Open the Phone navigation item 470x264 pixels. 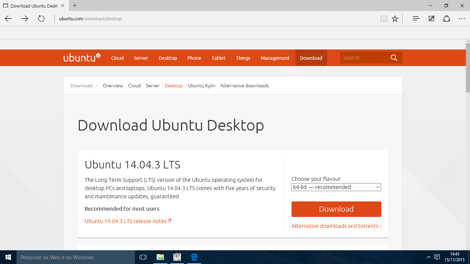pyautogui.click(x=194, y=58)
